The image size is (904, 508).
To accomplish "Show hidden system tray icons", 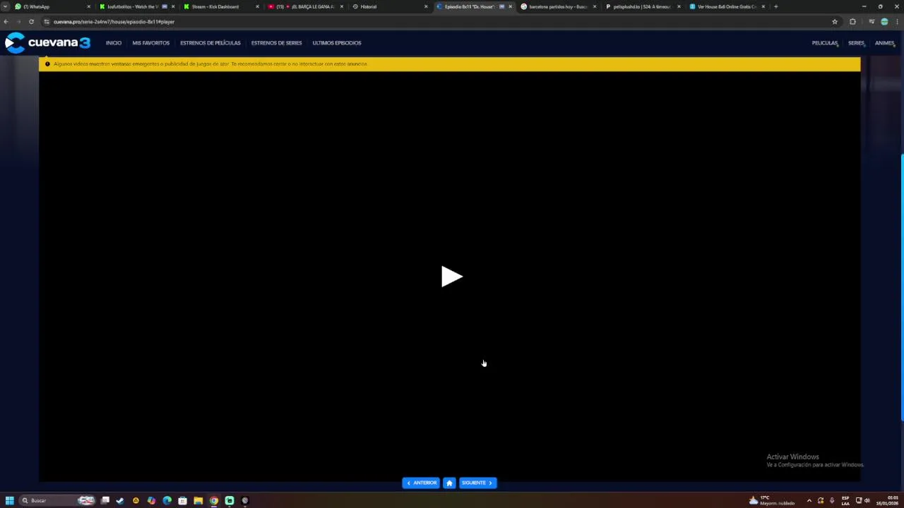I will click(809, 500).
